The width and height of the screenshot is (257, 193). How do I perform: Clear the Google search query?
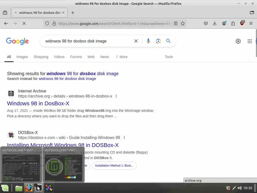(136, 41)
